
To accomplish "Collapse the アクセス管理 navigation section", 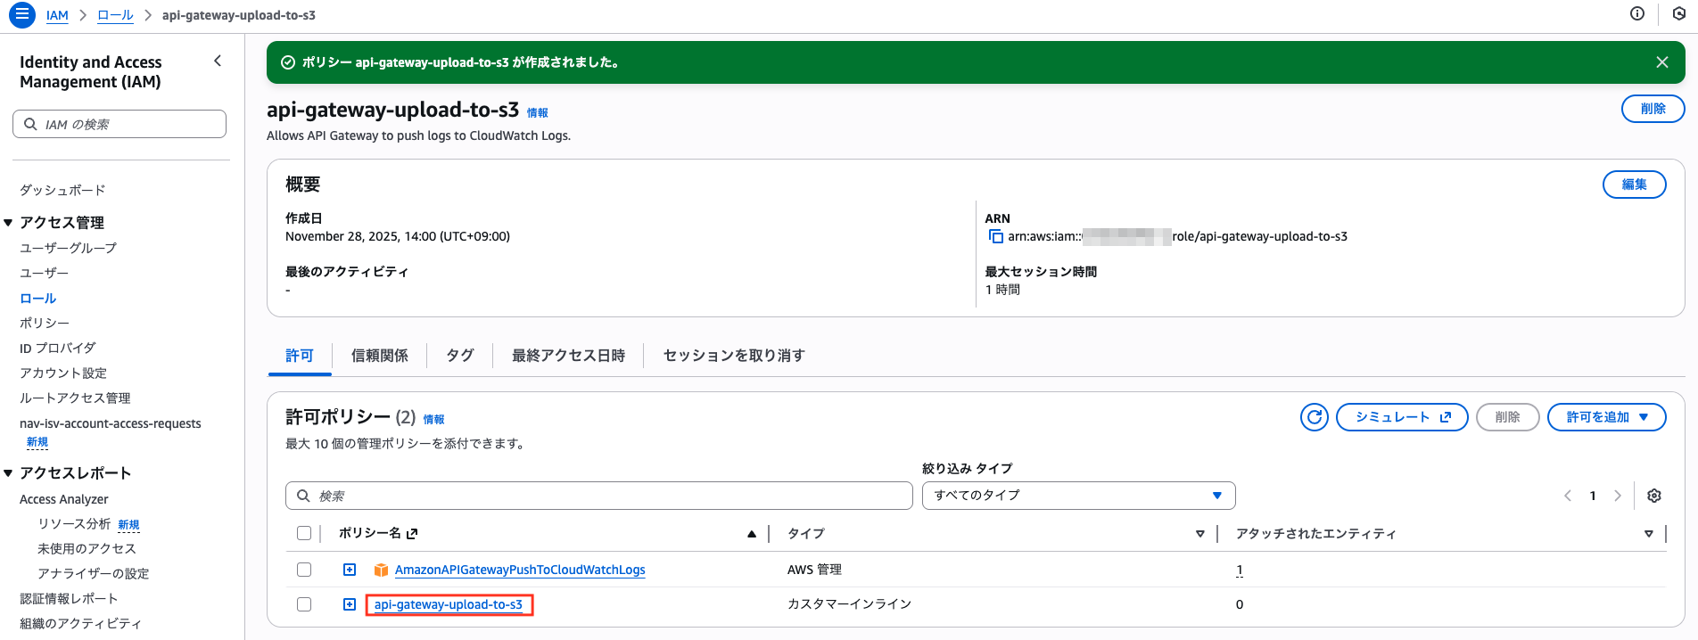I will point(8,223).
